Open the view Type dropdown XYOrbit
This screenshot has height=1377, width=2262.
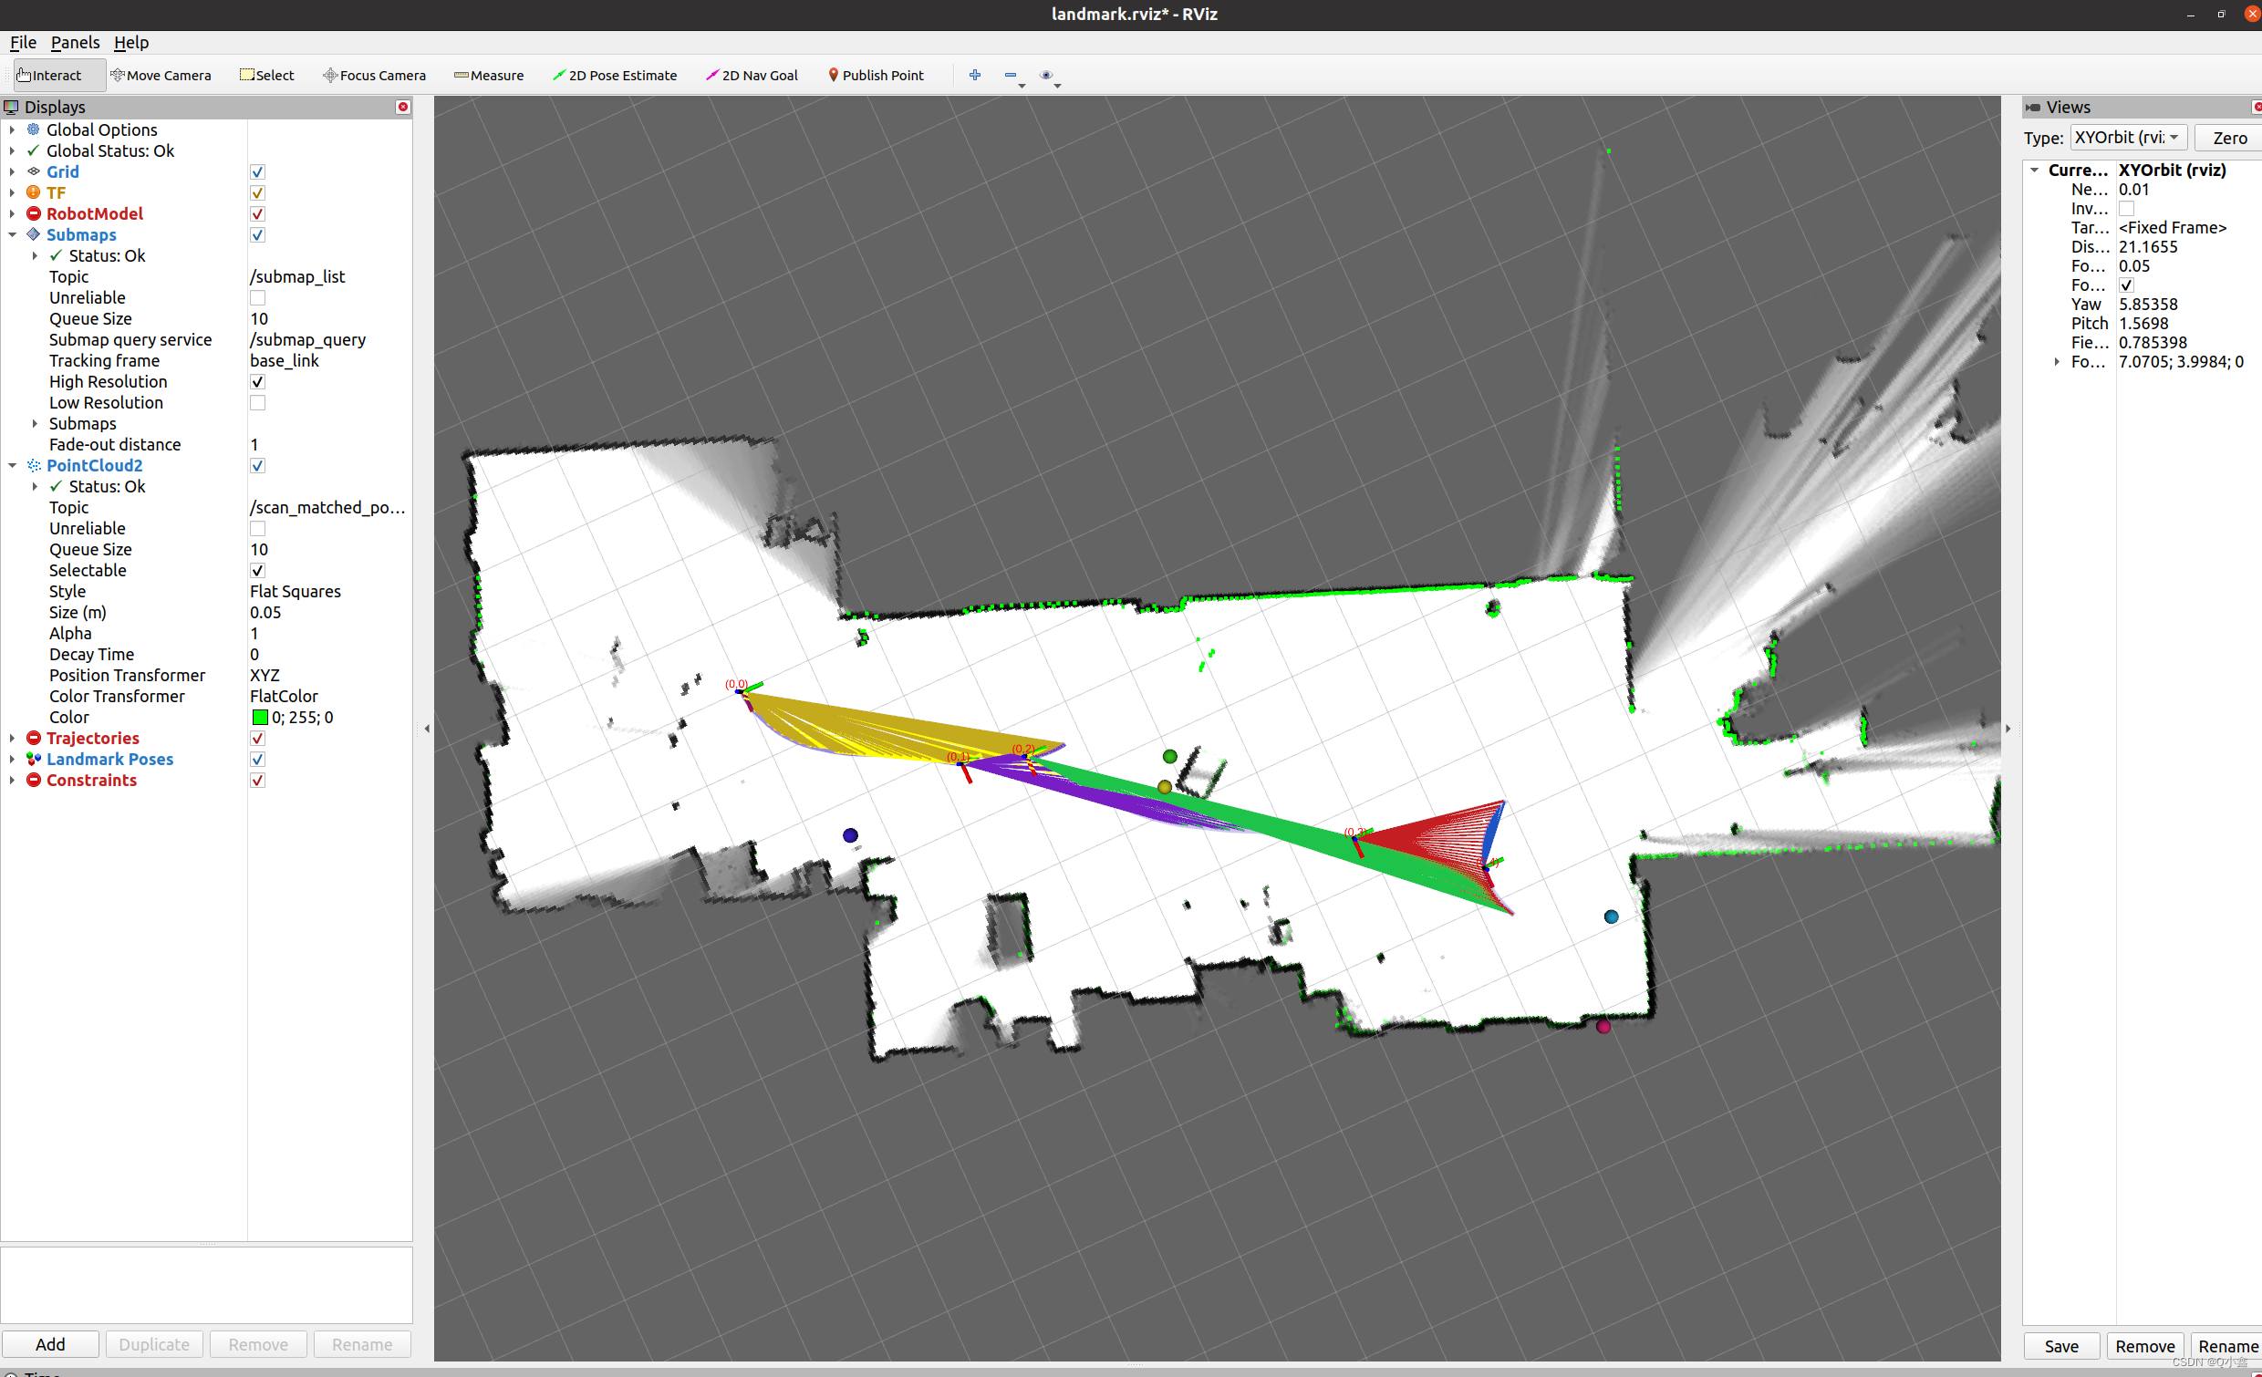coord(2128,138)
